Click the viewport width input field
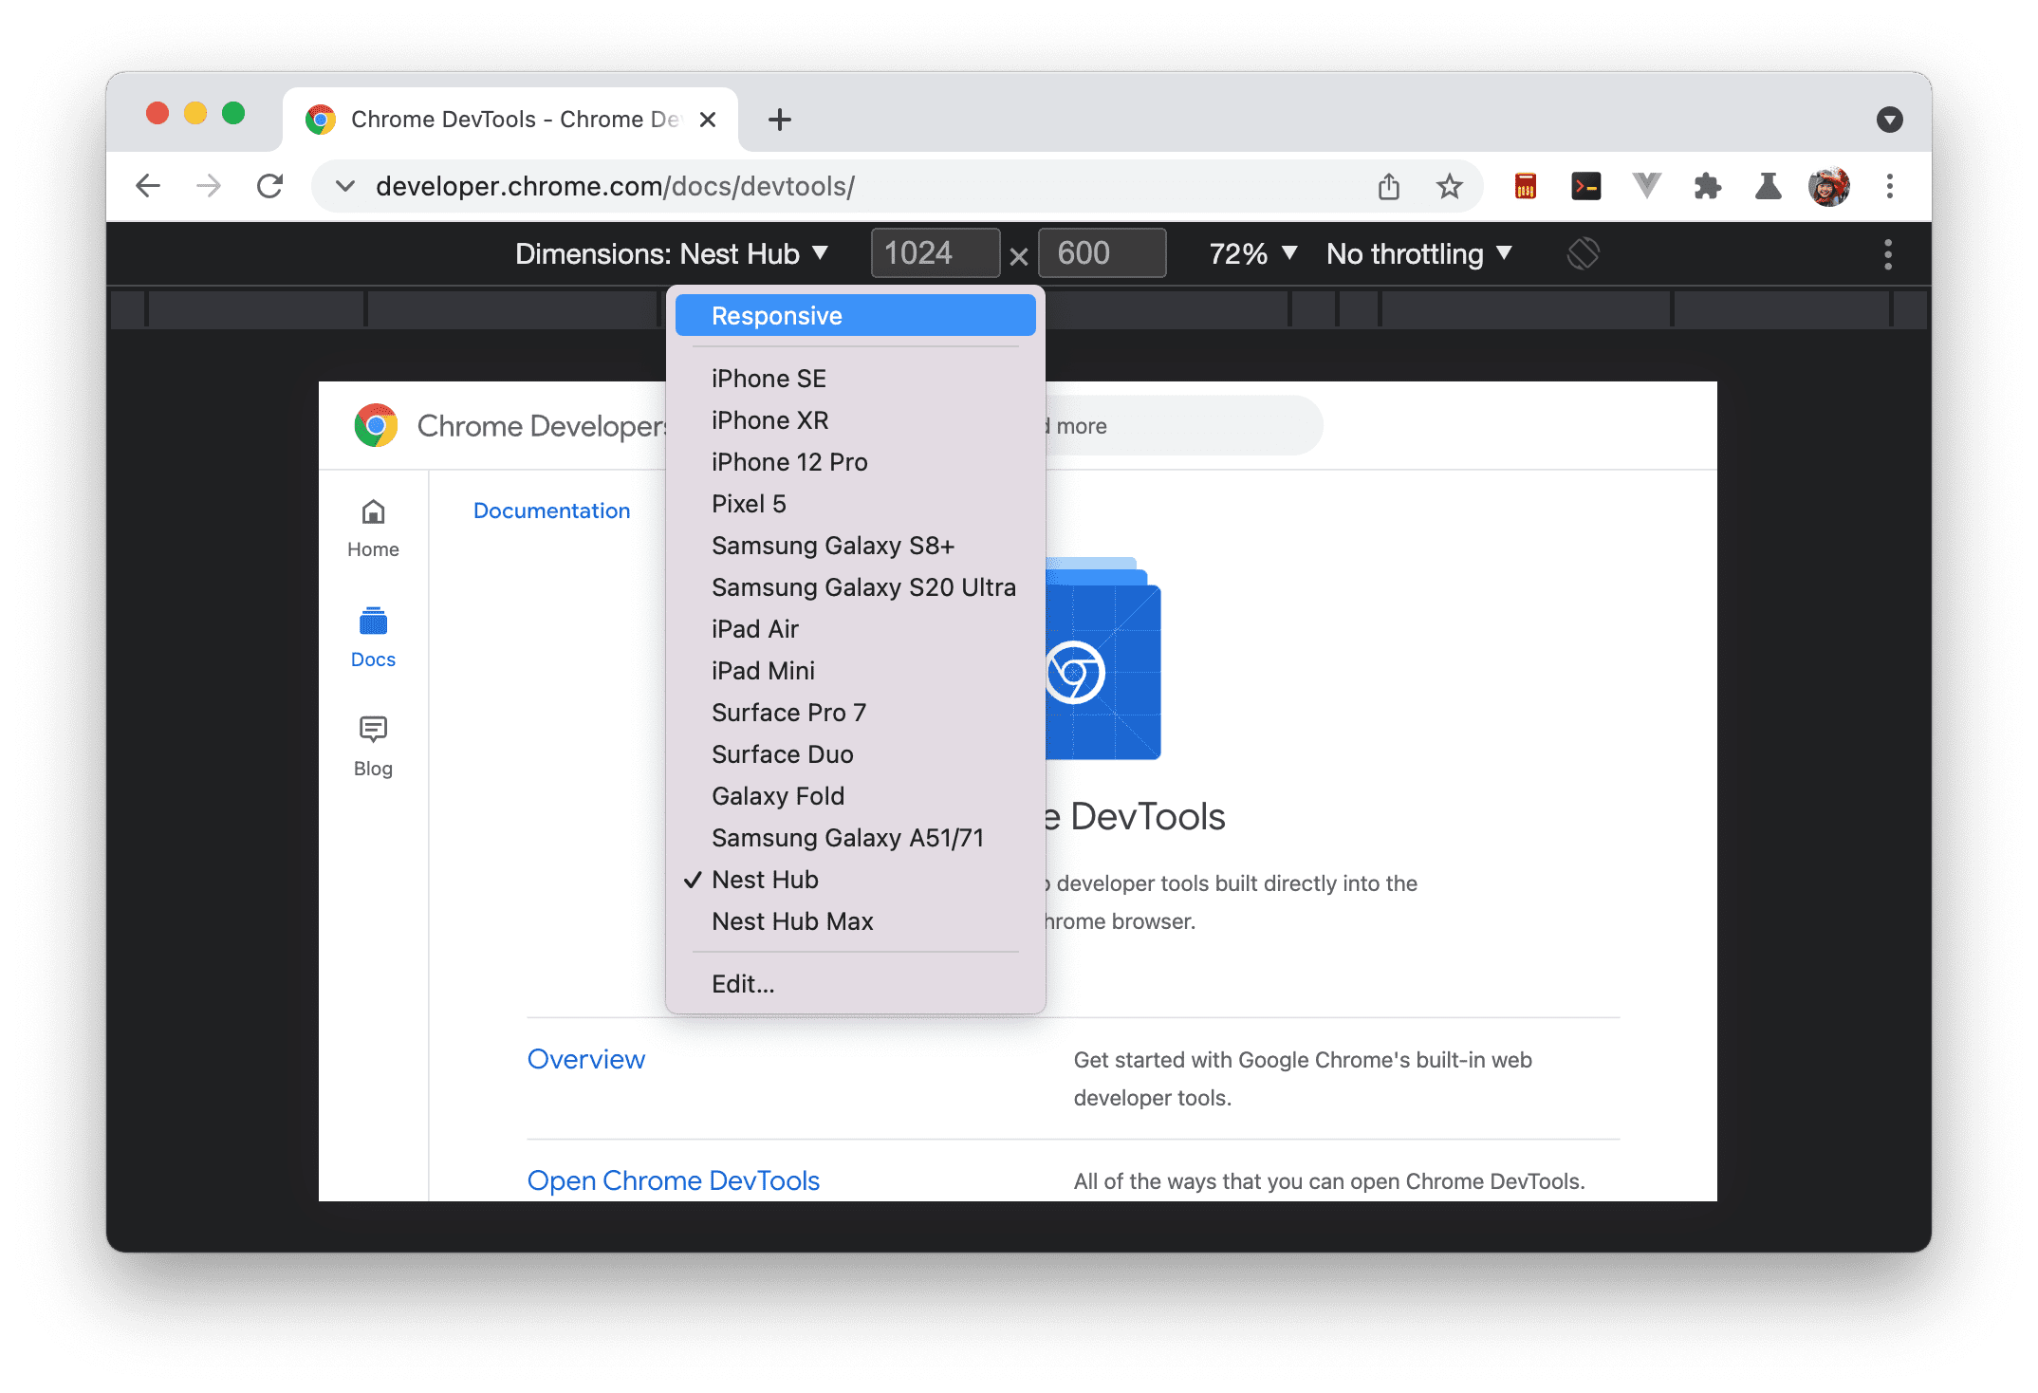The image size is (2038, 1393). pos(923,252)
